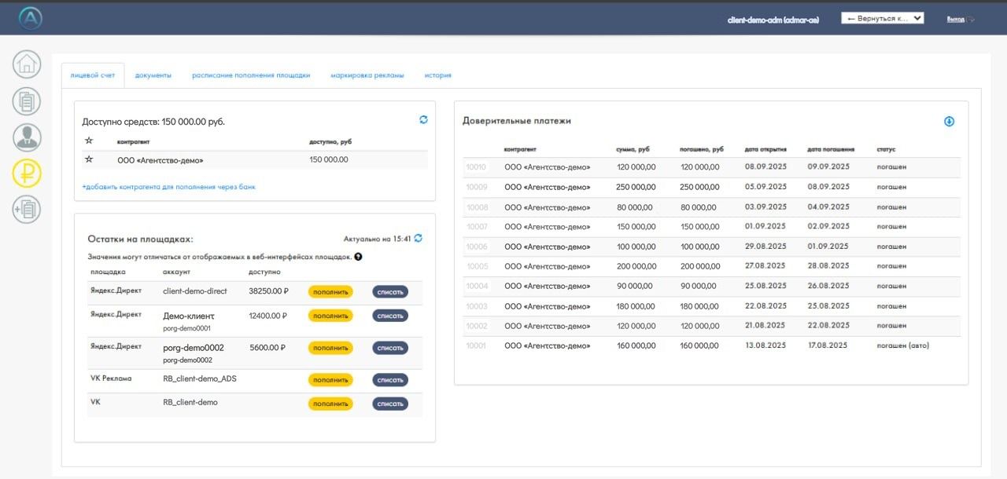The width and height of the screenshot is (1007, 479).
Task: Click client-demo-adm username in header
Action: 773,20
